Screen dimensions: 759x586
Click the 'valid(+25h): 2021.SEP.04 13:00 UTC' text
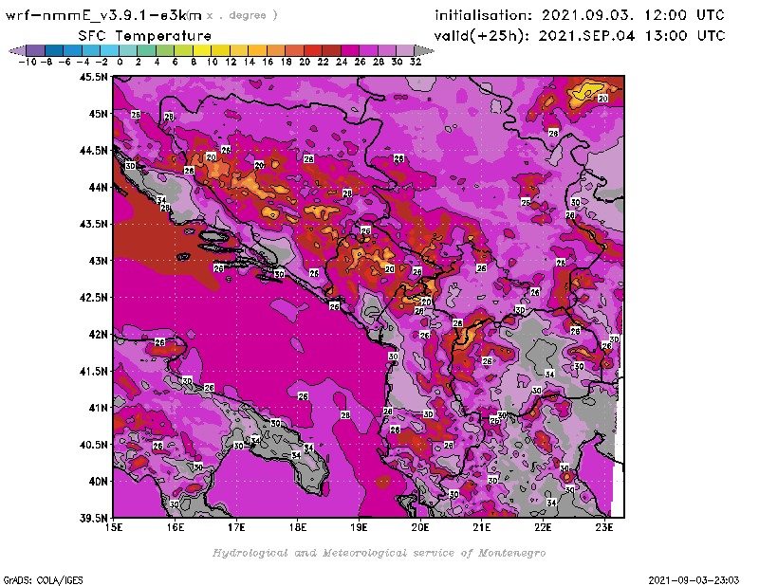pyautogui.click(x=580, y=36)
